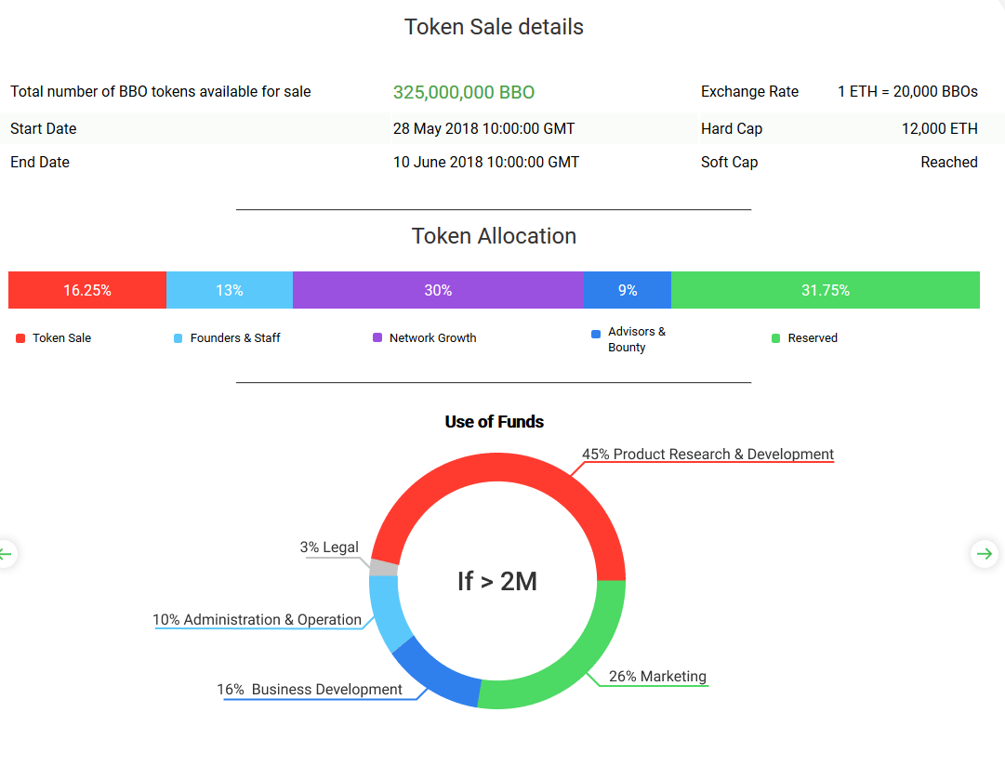
Task: Click the 26% Marketing chart label
Action: pos(657,677)
